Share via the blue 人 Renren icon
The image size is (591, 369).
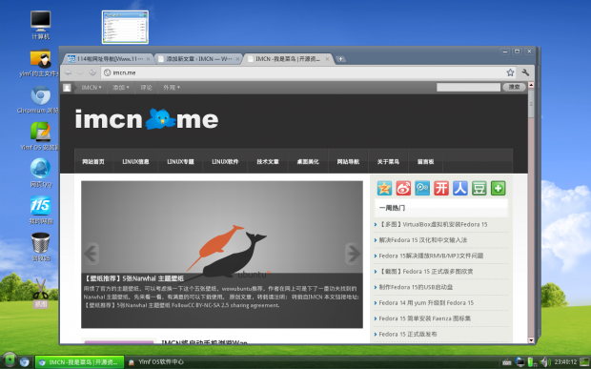pyautogui.click(x=460, y=188)
